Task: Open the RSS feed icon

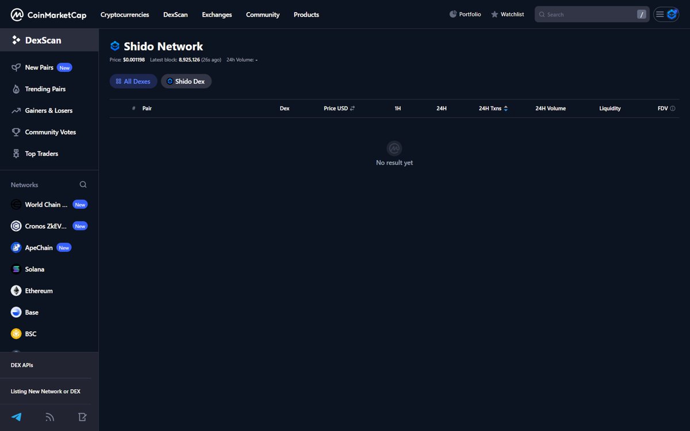Action: pos(49,417)
